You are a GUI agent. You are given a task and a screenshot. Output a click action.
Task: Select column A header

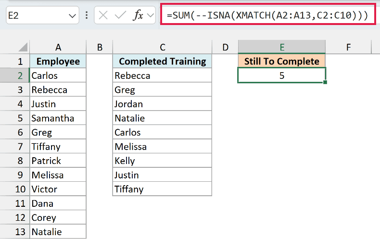(x=58, y=47)
